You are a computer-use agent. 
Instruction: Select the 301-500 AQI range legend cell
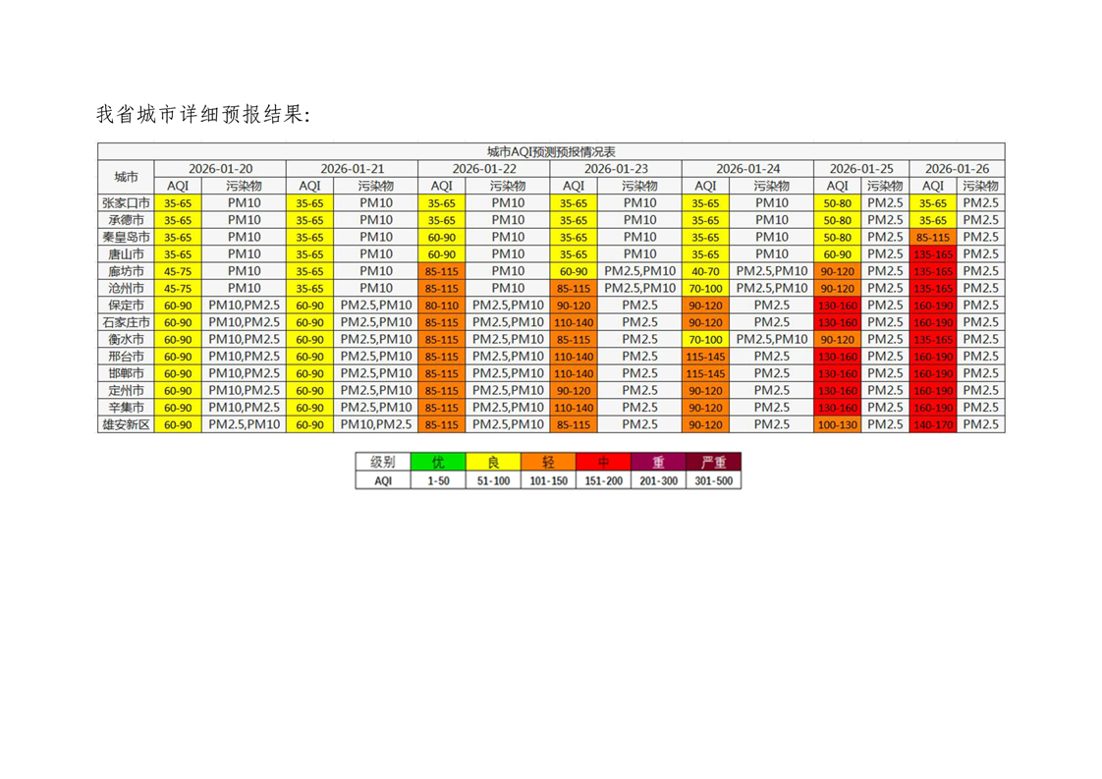click(713, 480)
